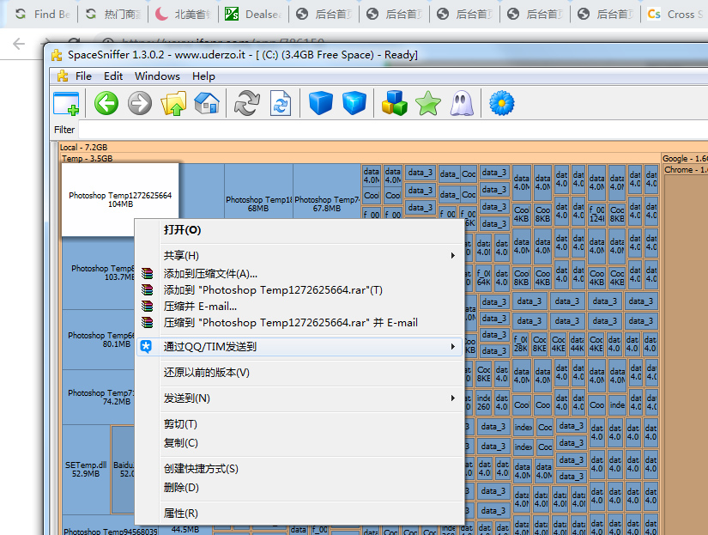Image resolution: width=708 pixels, height=535 pixels.
Task: Click the three colored cubes icon
Action: coord(394,104)
